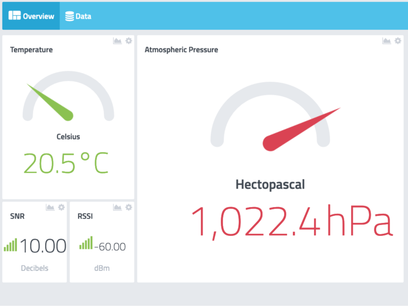Click the Atmospheric Pressure widget title
408x306 pixels.
[x=182, y=50]
